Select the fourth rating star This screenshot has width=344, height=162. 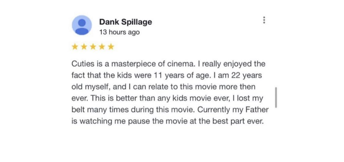tap(102, 47)
